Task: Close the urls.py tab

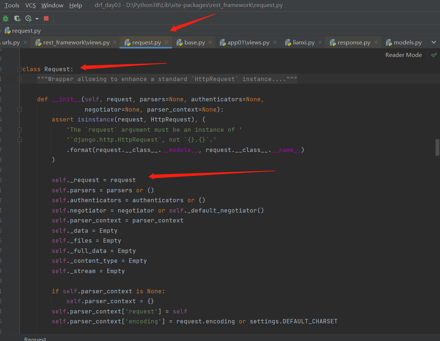Action: point(25,43)
